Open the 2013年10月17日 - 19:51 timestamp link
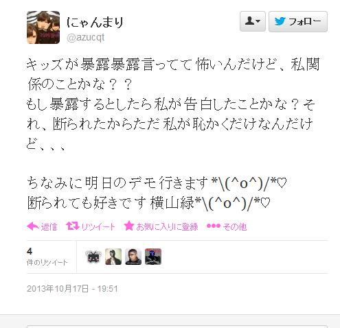This screenshot has height=328, width=340. coord(72,289)
